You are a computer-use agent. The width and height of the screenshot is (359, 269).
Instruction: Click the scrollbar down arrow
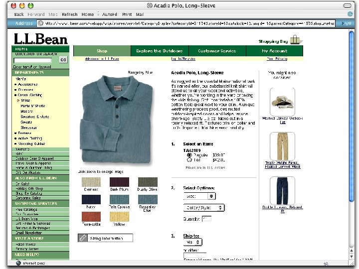point(352,257)
